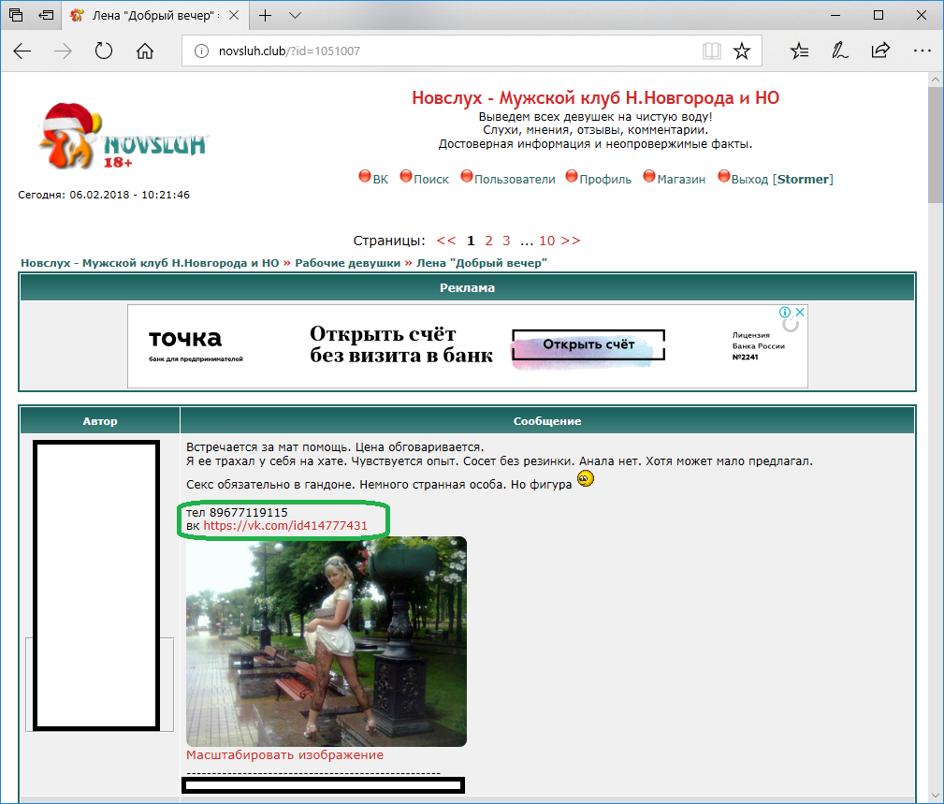The width and height of the screenshot is (944, 804).
Task: Go to page 2 in pagination
Action: [488, 241]
